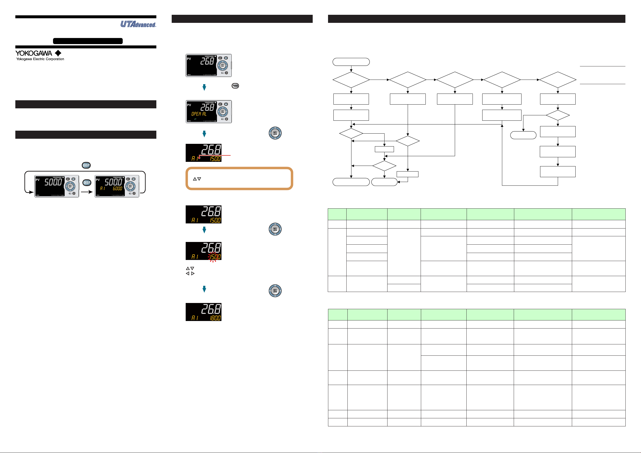Click the display with blinking red 150.0 digits
641x453 pixels.
203,251
